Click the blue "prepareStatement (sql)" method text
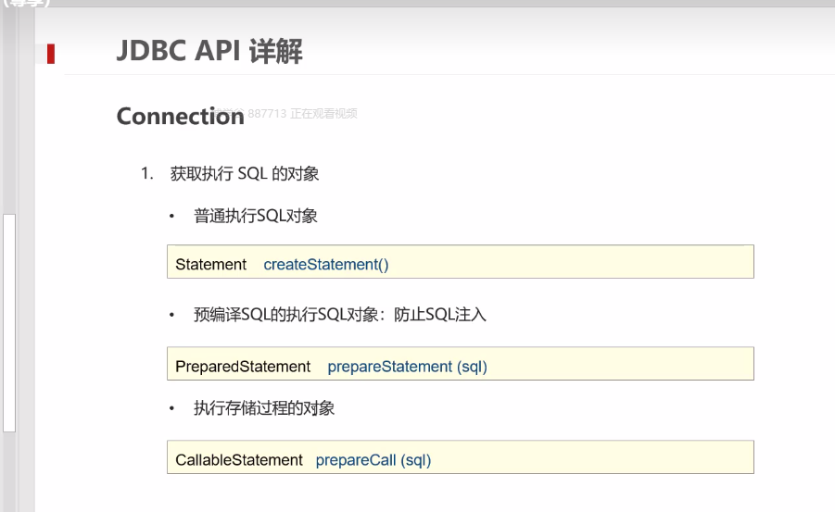This screenshot has height=512, width=835. (407, 367)
